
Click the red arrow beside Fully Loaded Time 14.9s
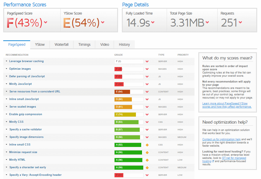tap(153, 22)
